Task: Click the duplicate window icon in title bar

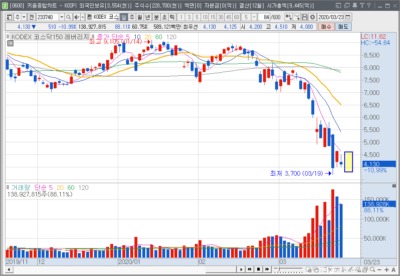Action: [x=347, y=5]
